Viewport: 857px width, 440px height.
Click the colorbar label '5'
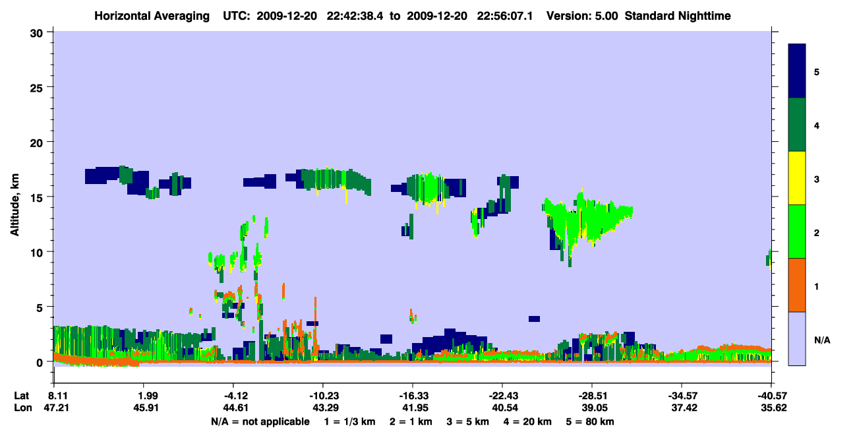point(817,71)
